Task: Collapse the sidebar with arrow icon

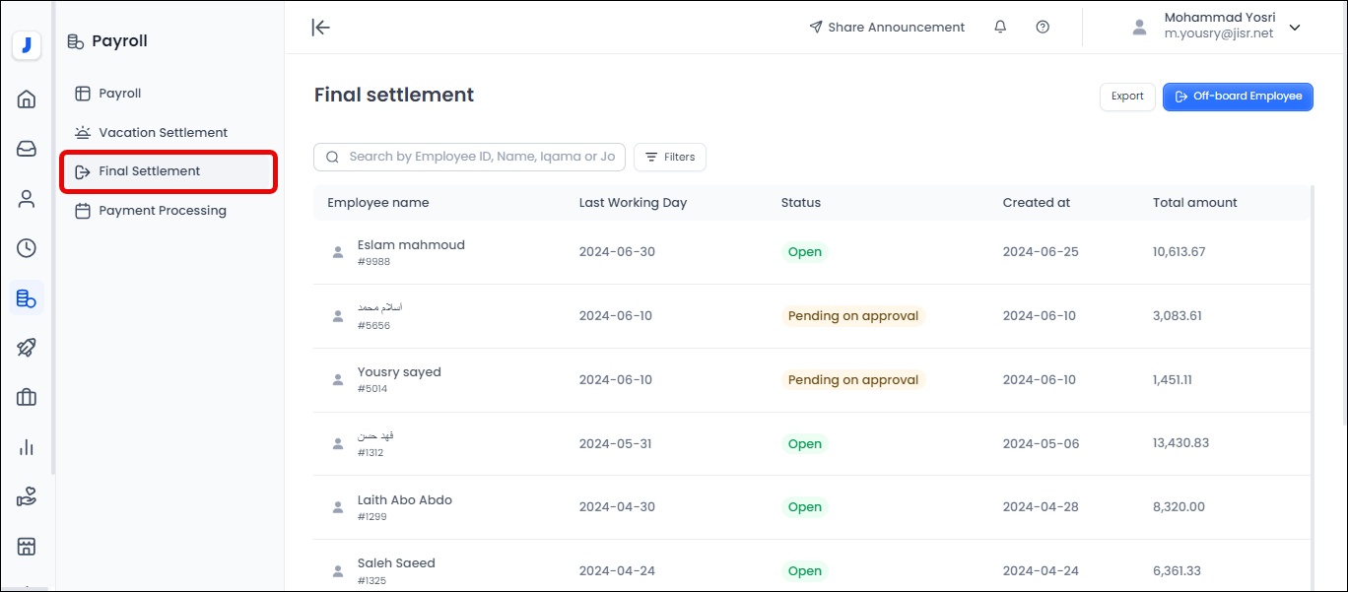Action: pyautogui.click(x=320, y=28)
